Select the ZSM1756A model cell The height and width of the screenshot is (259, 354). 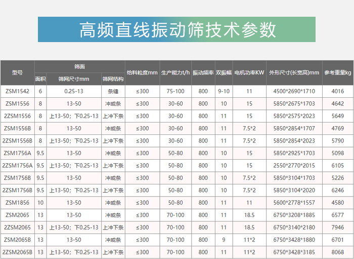point(17,153)
